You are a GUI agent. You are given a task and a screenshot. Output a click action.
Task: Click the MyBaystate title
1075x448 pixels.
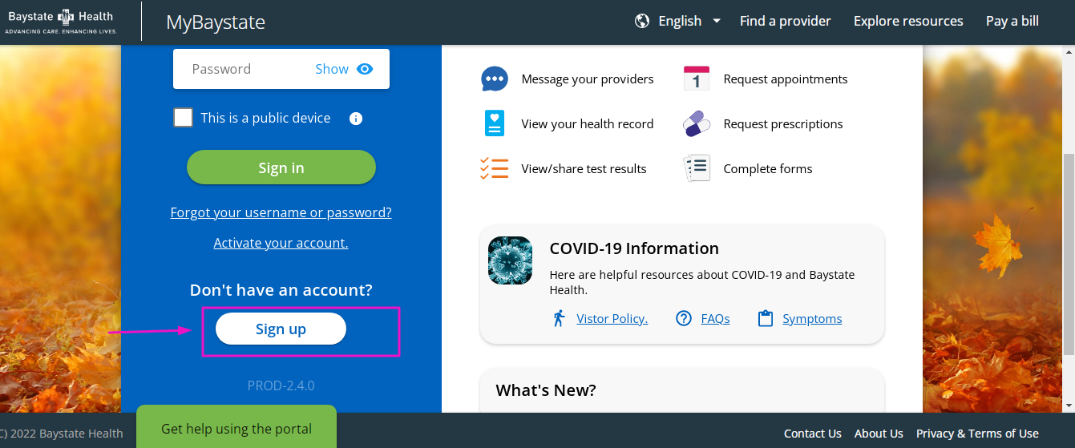pyautogui.click(x=216, y=22)
